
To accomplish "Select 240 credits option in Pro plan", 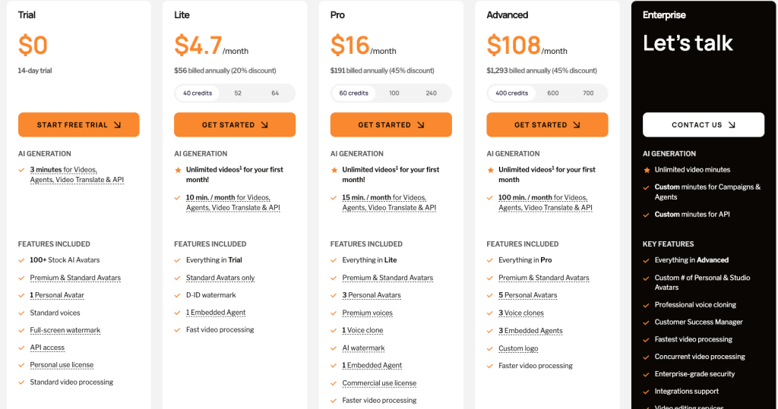I will 432,93.
